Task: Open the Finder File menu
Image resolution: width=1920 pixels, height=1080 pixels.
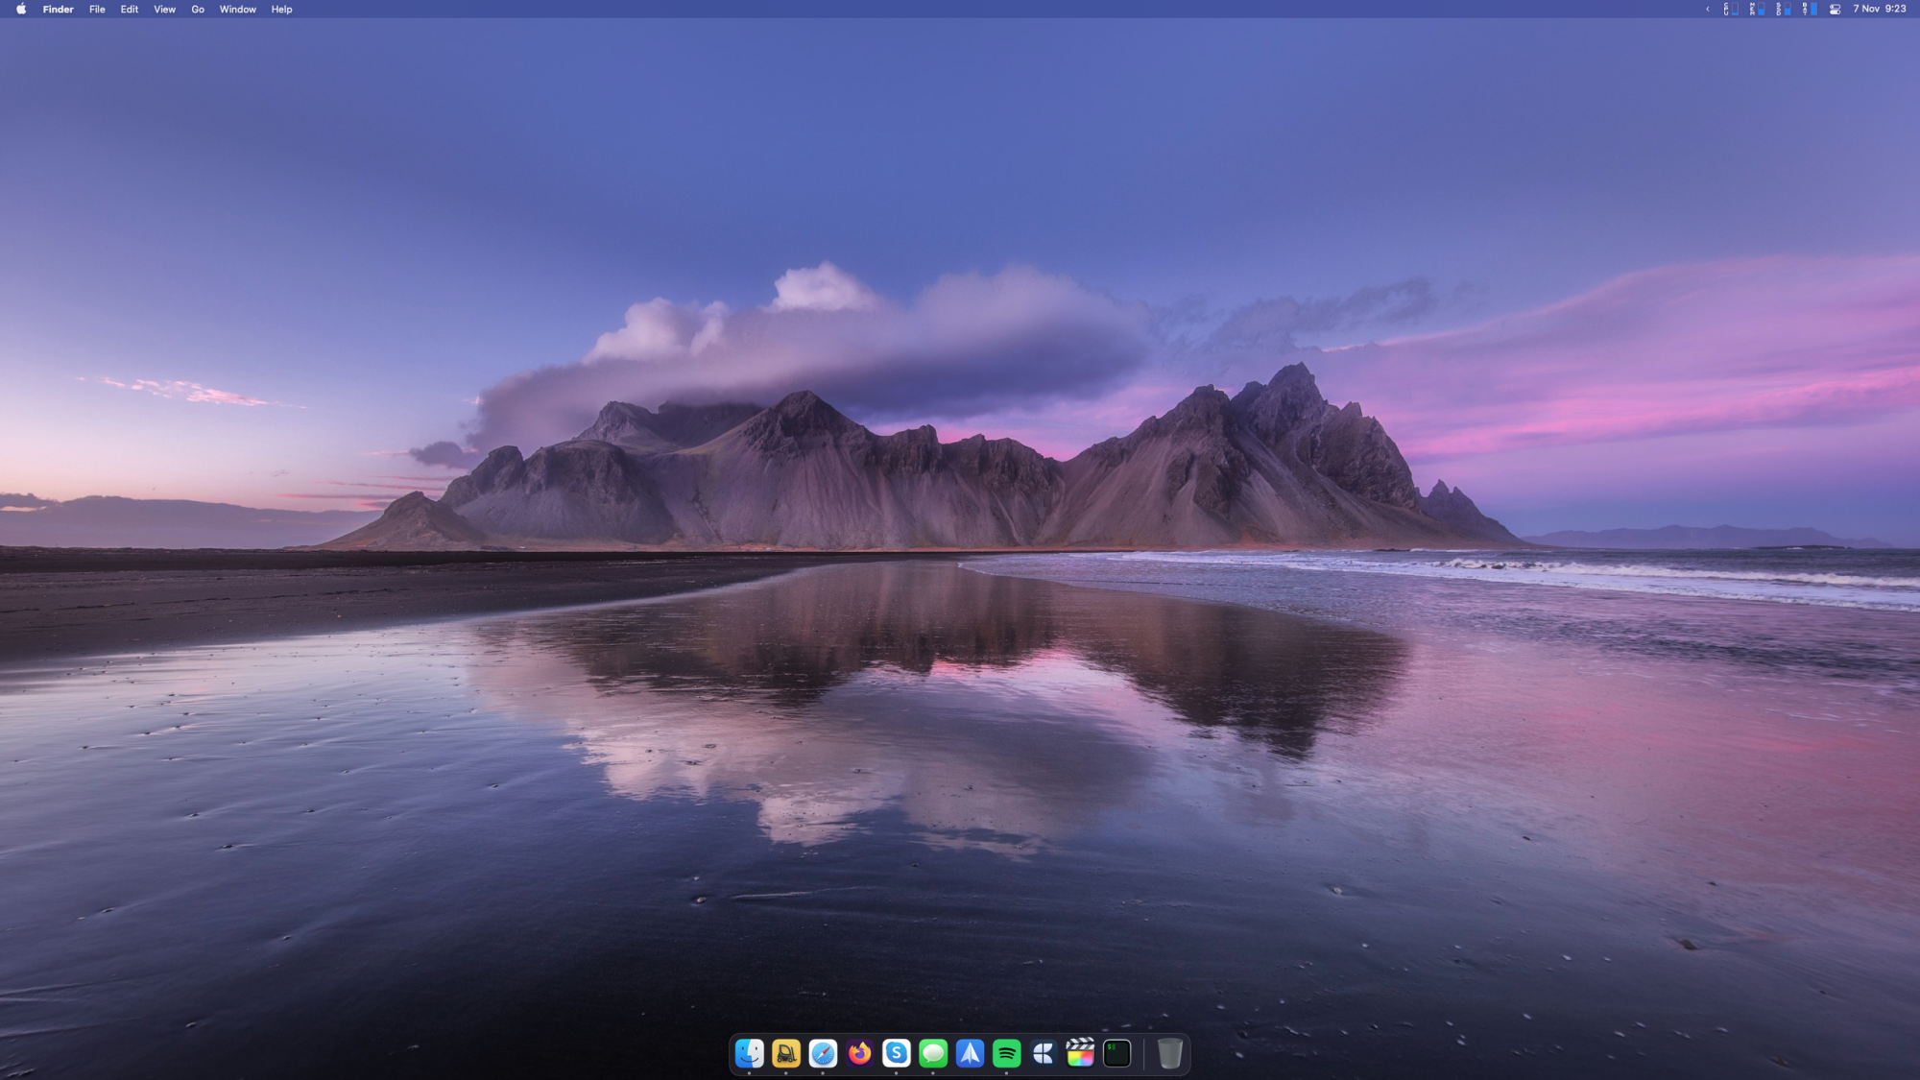Action: click(x=97, y=9)
